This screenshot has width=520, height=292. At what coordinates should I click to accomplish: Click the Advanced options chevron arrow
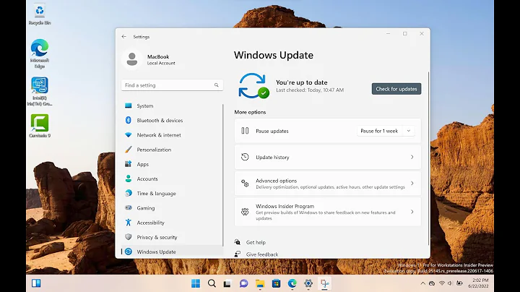coord(412,184)
